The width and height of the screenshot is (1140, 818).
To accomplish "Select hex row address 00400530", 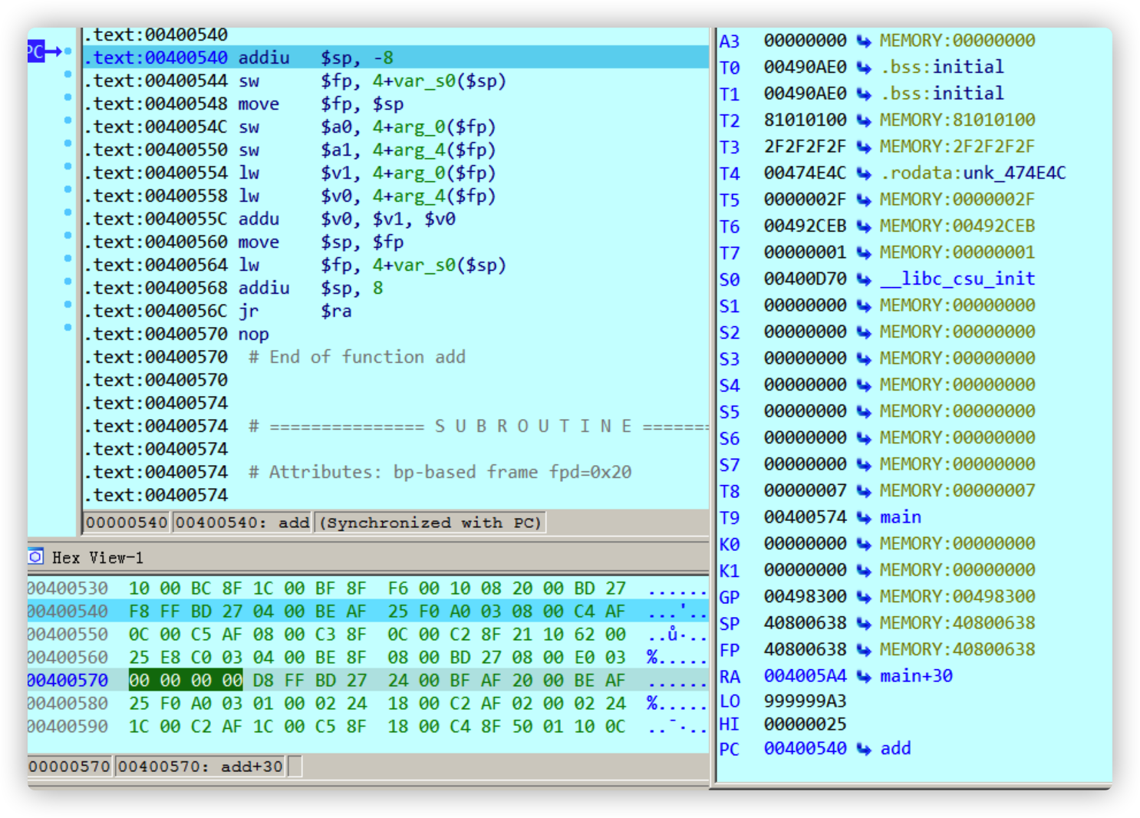I will (68, 589).
